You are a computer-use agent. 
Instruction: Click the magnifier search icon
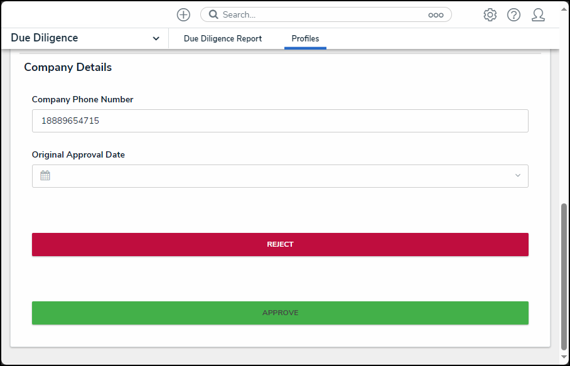(213, 14)
